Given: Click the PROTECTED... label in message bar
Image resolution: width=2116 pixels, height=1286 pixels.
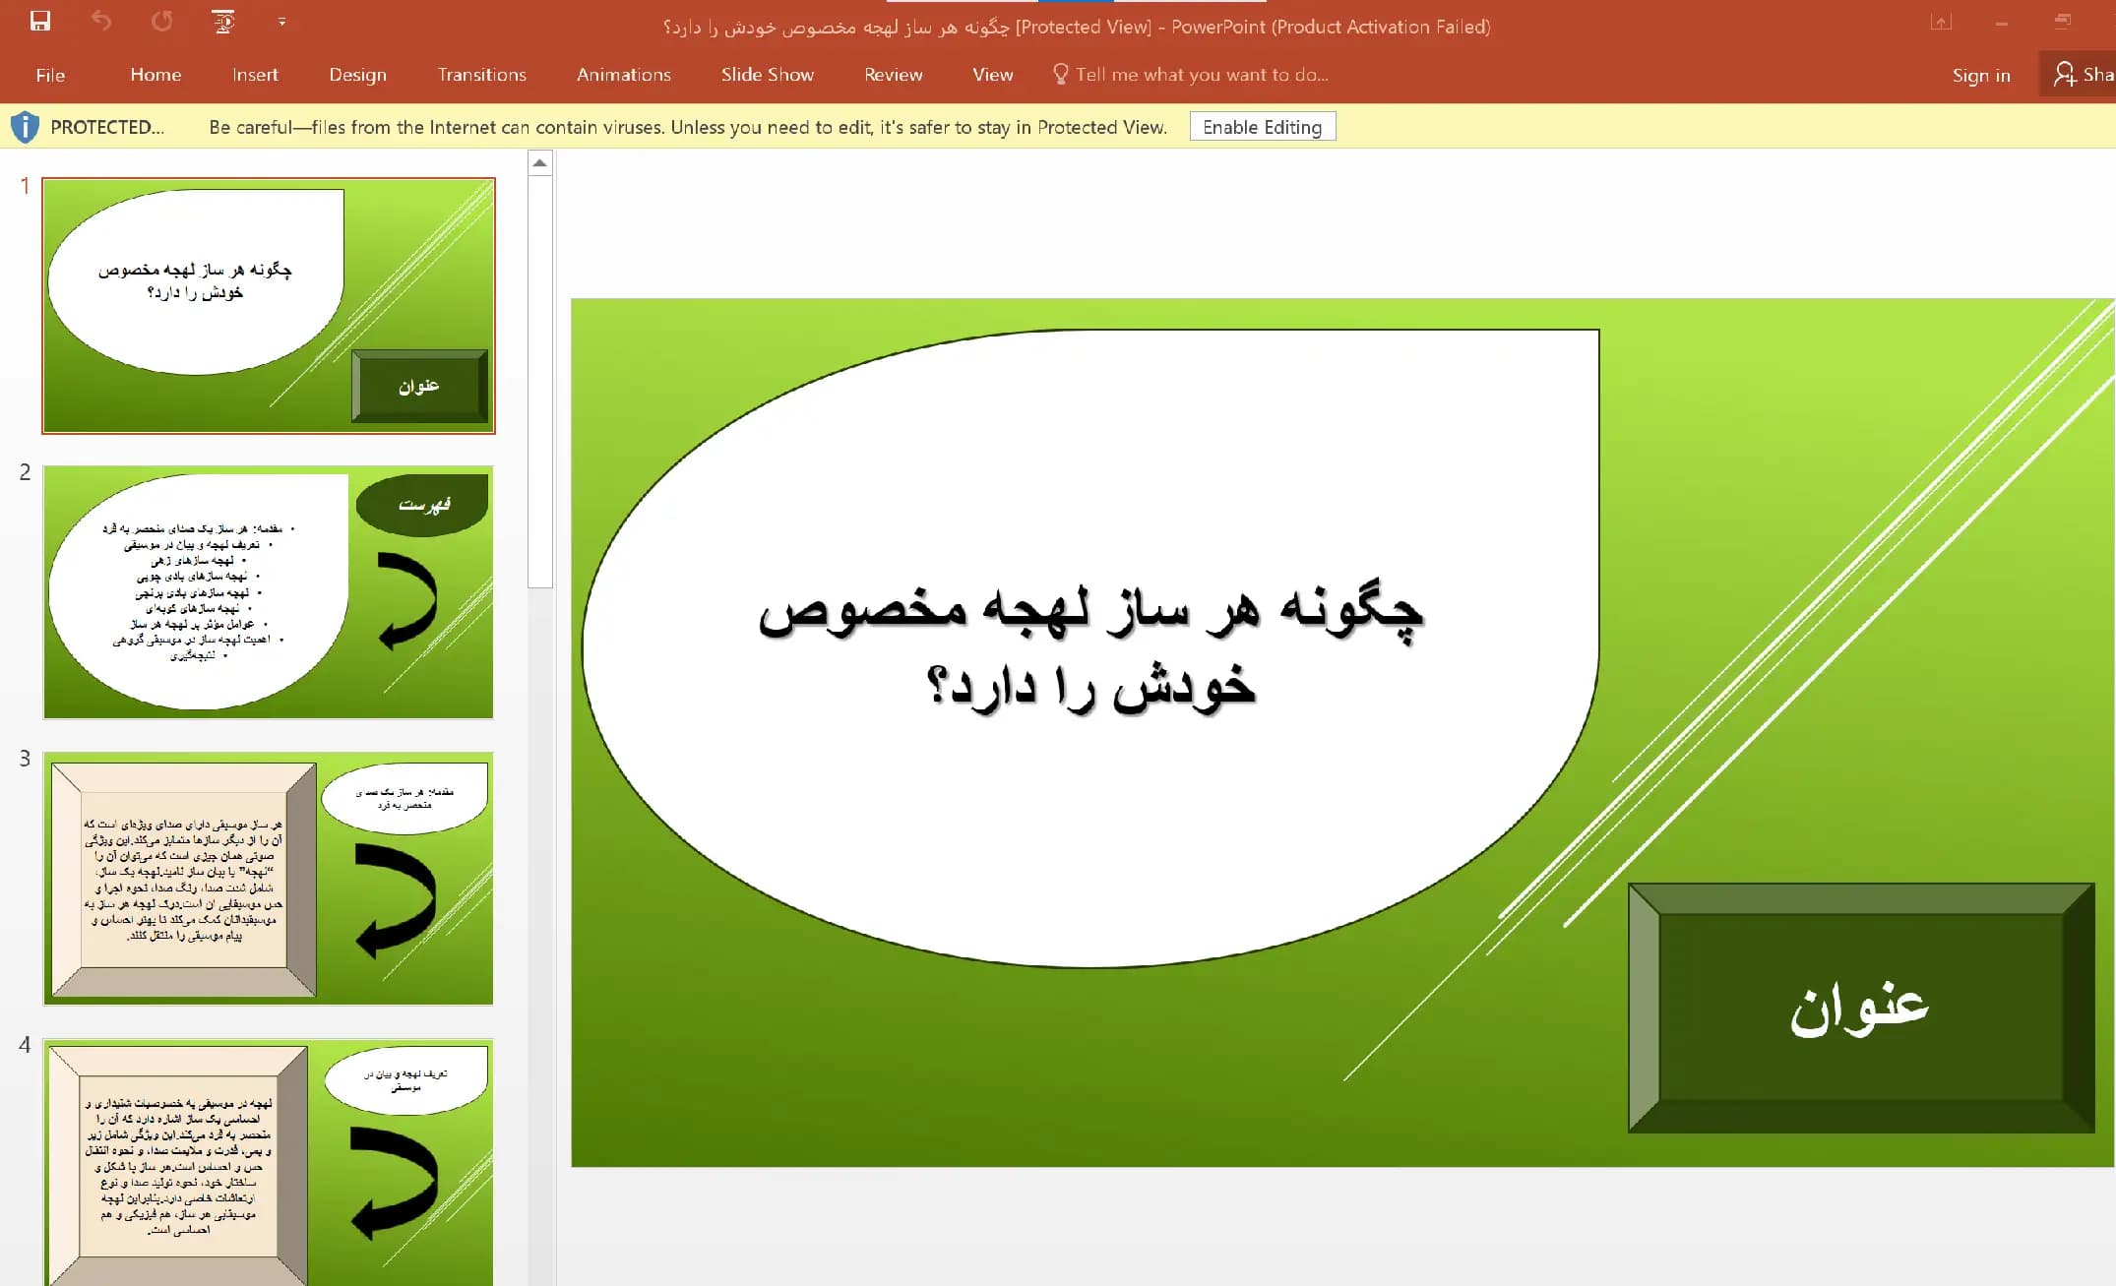Looking at the screenshot, I should (x=106, y=127).
